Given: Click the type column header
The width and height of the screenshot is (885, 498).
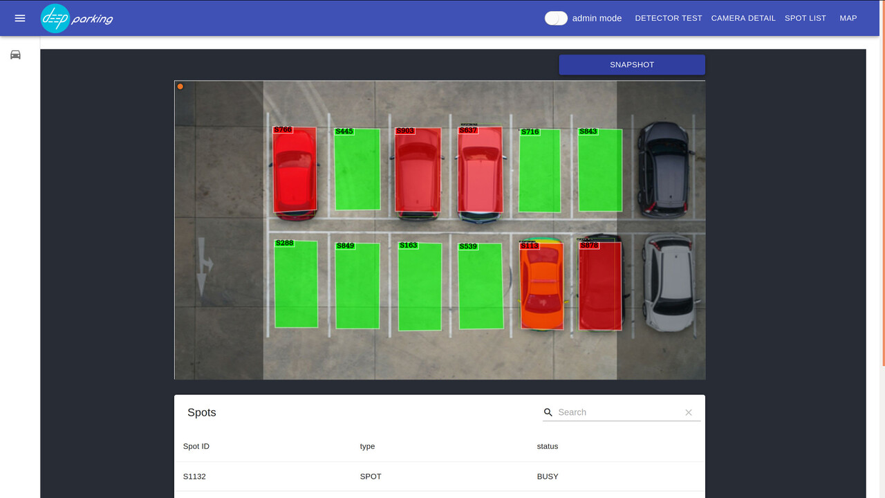Looking at the screenshot, I should [367, 446].
